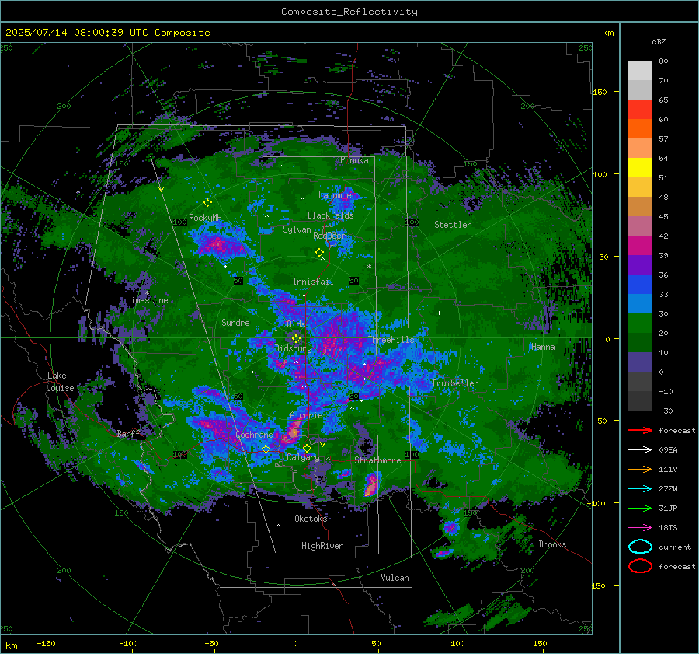Viewport: 699px width, 654px height.
Task: Select the yellow 54 to 51 dBZ swatch
Action: coord(640,168)
